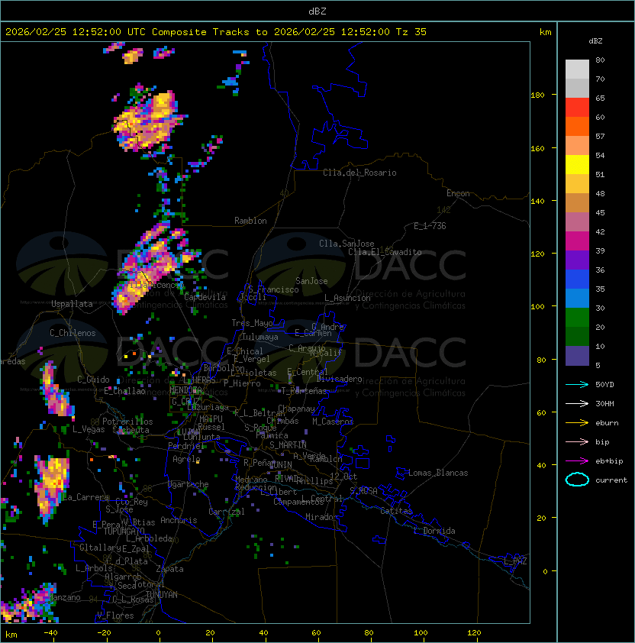Pick the purple 36-39 dBZ swatch

coord(577,260)
